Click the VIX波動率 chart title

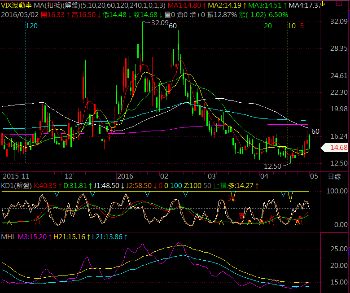click(17, 5)
